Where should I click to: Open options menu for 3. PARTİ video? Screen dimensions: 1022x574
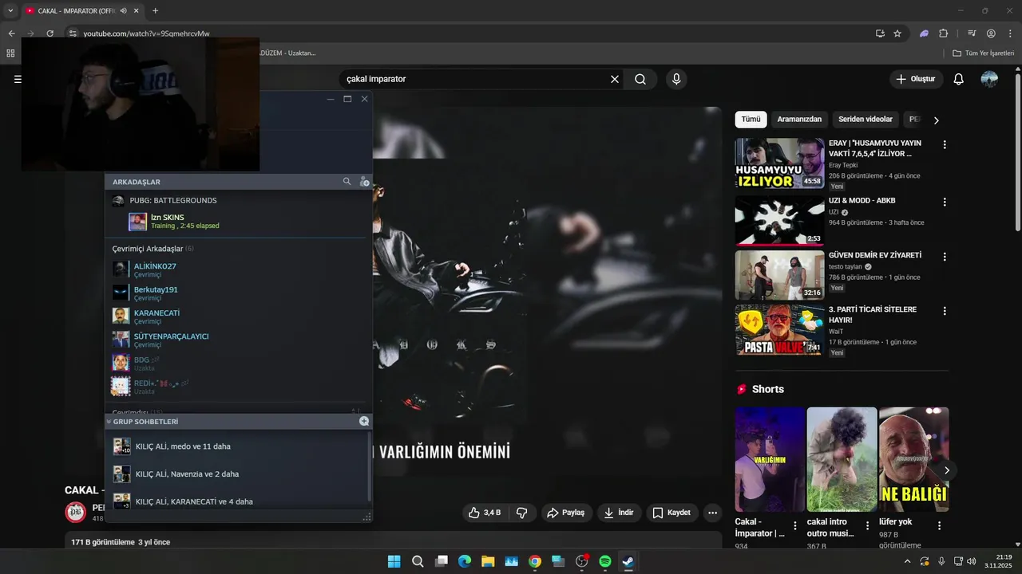point(945,311)
